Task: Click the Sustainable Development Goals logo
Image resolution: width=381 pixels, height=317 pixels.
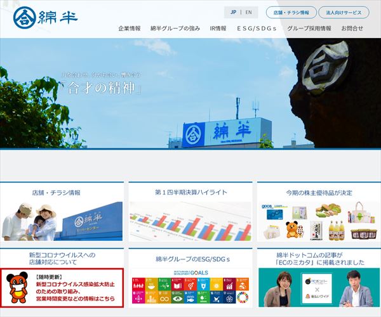Action: coord(191,273)
